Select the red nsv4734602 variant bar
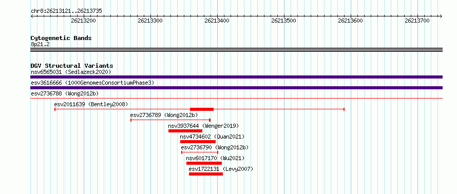457x194 pixels. (198, 142)
